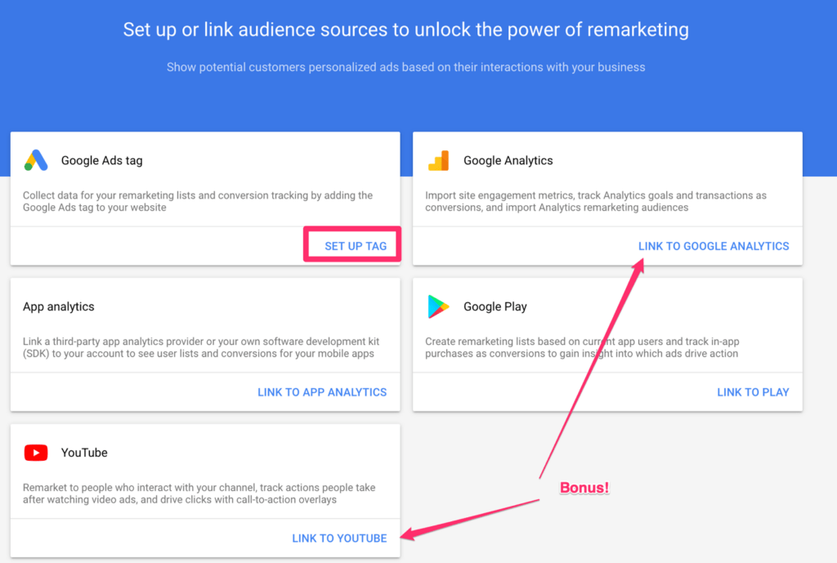
Task: Click the Google Play card title
Action: click(x=495, y=307)
